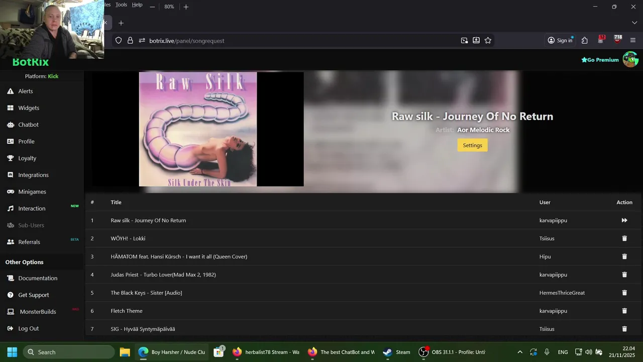The image size is (643, 362).
Task: Open Firefox extensions puzzle icon
Action: click(585, 40)
